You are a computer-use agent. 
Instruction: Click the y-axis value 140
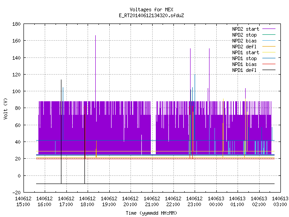[16, 58]
